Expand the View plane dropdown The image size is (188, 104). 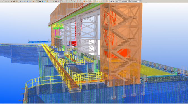click(125, 1)
